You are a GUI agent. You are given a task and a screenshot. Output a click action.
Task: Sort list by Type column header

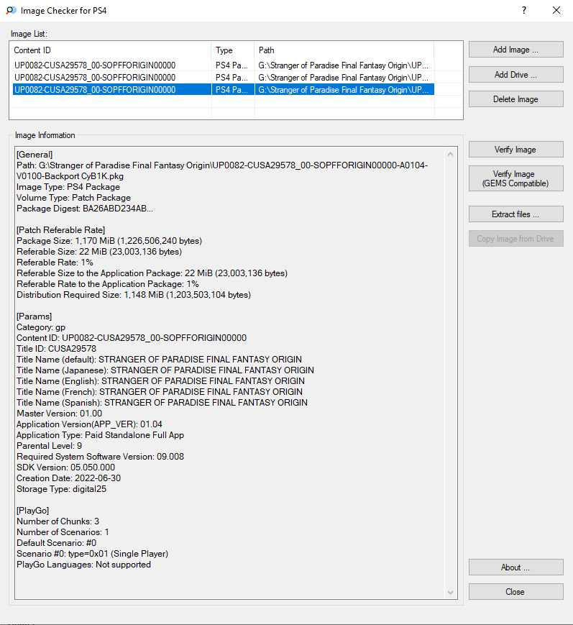pyautogui.click(x=233, y=50)
